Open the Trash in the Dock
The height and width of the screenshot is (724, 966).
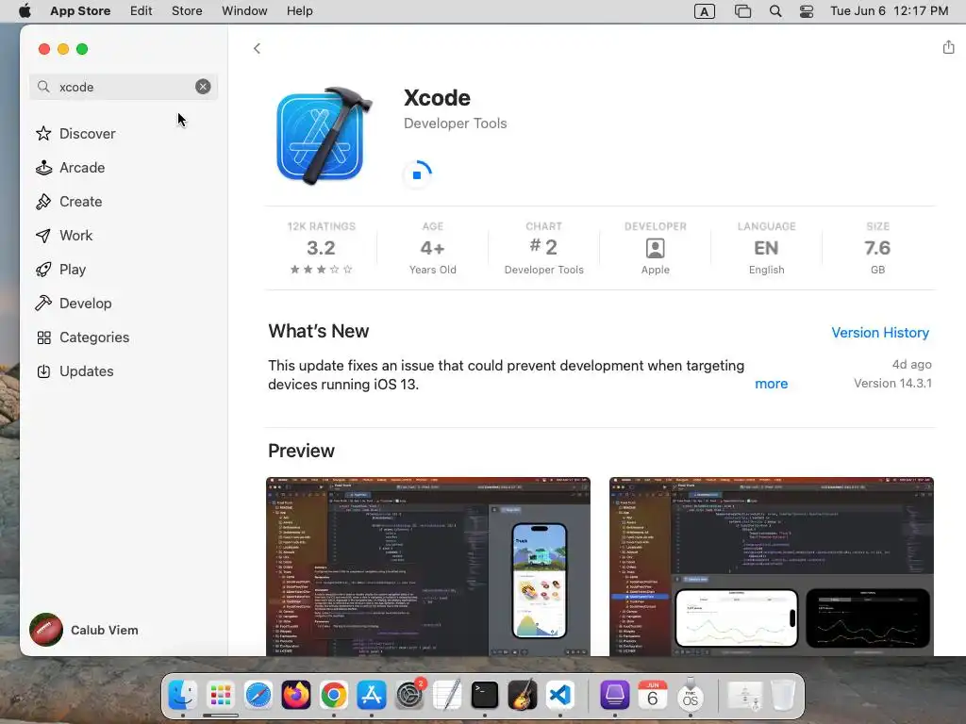[x=782, y=695]
